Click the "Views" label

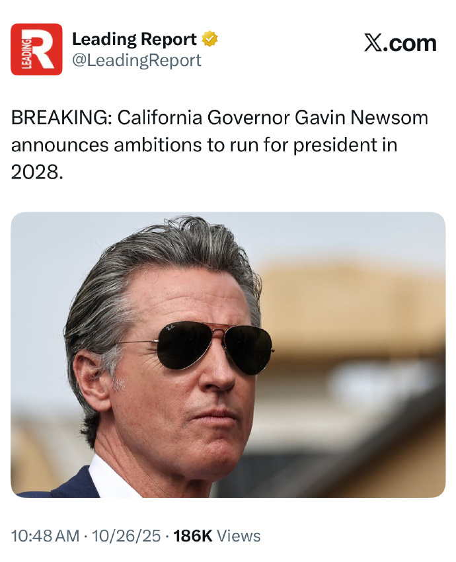pos(239,536)
